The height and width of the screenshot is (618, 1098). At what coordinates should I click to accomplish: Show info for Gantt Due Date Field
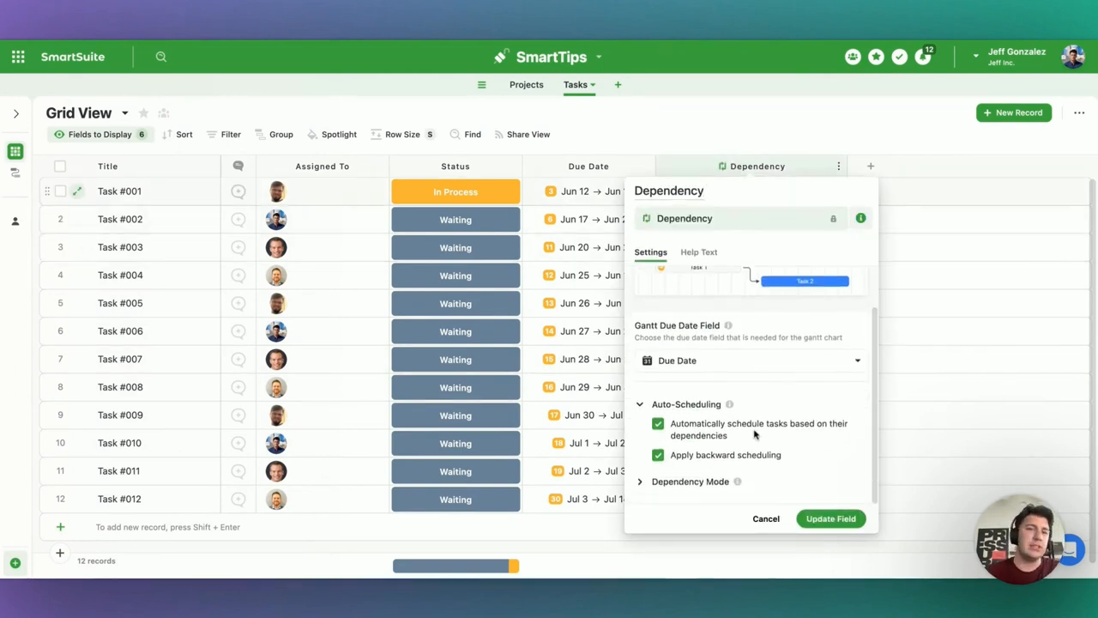[x=728, y=325]
